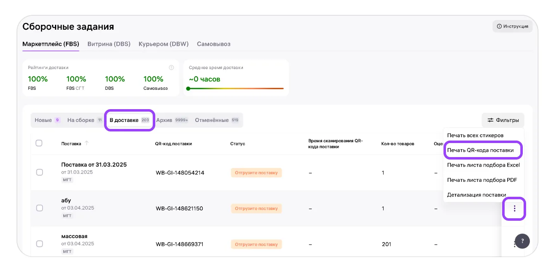Tick checkbox for массовая supply row
555x272 pixels.
pos(40,244)
